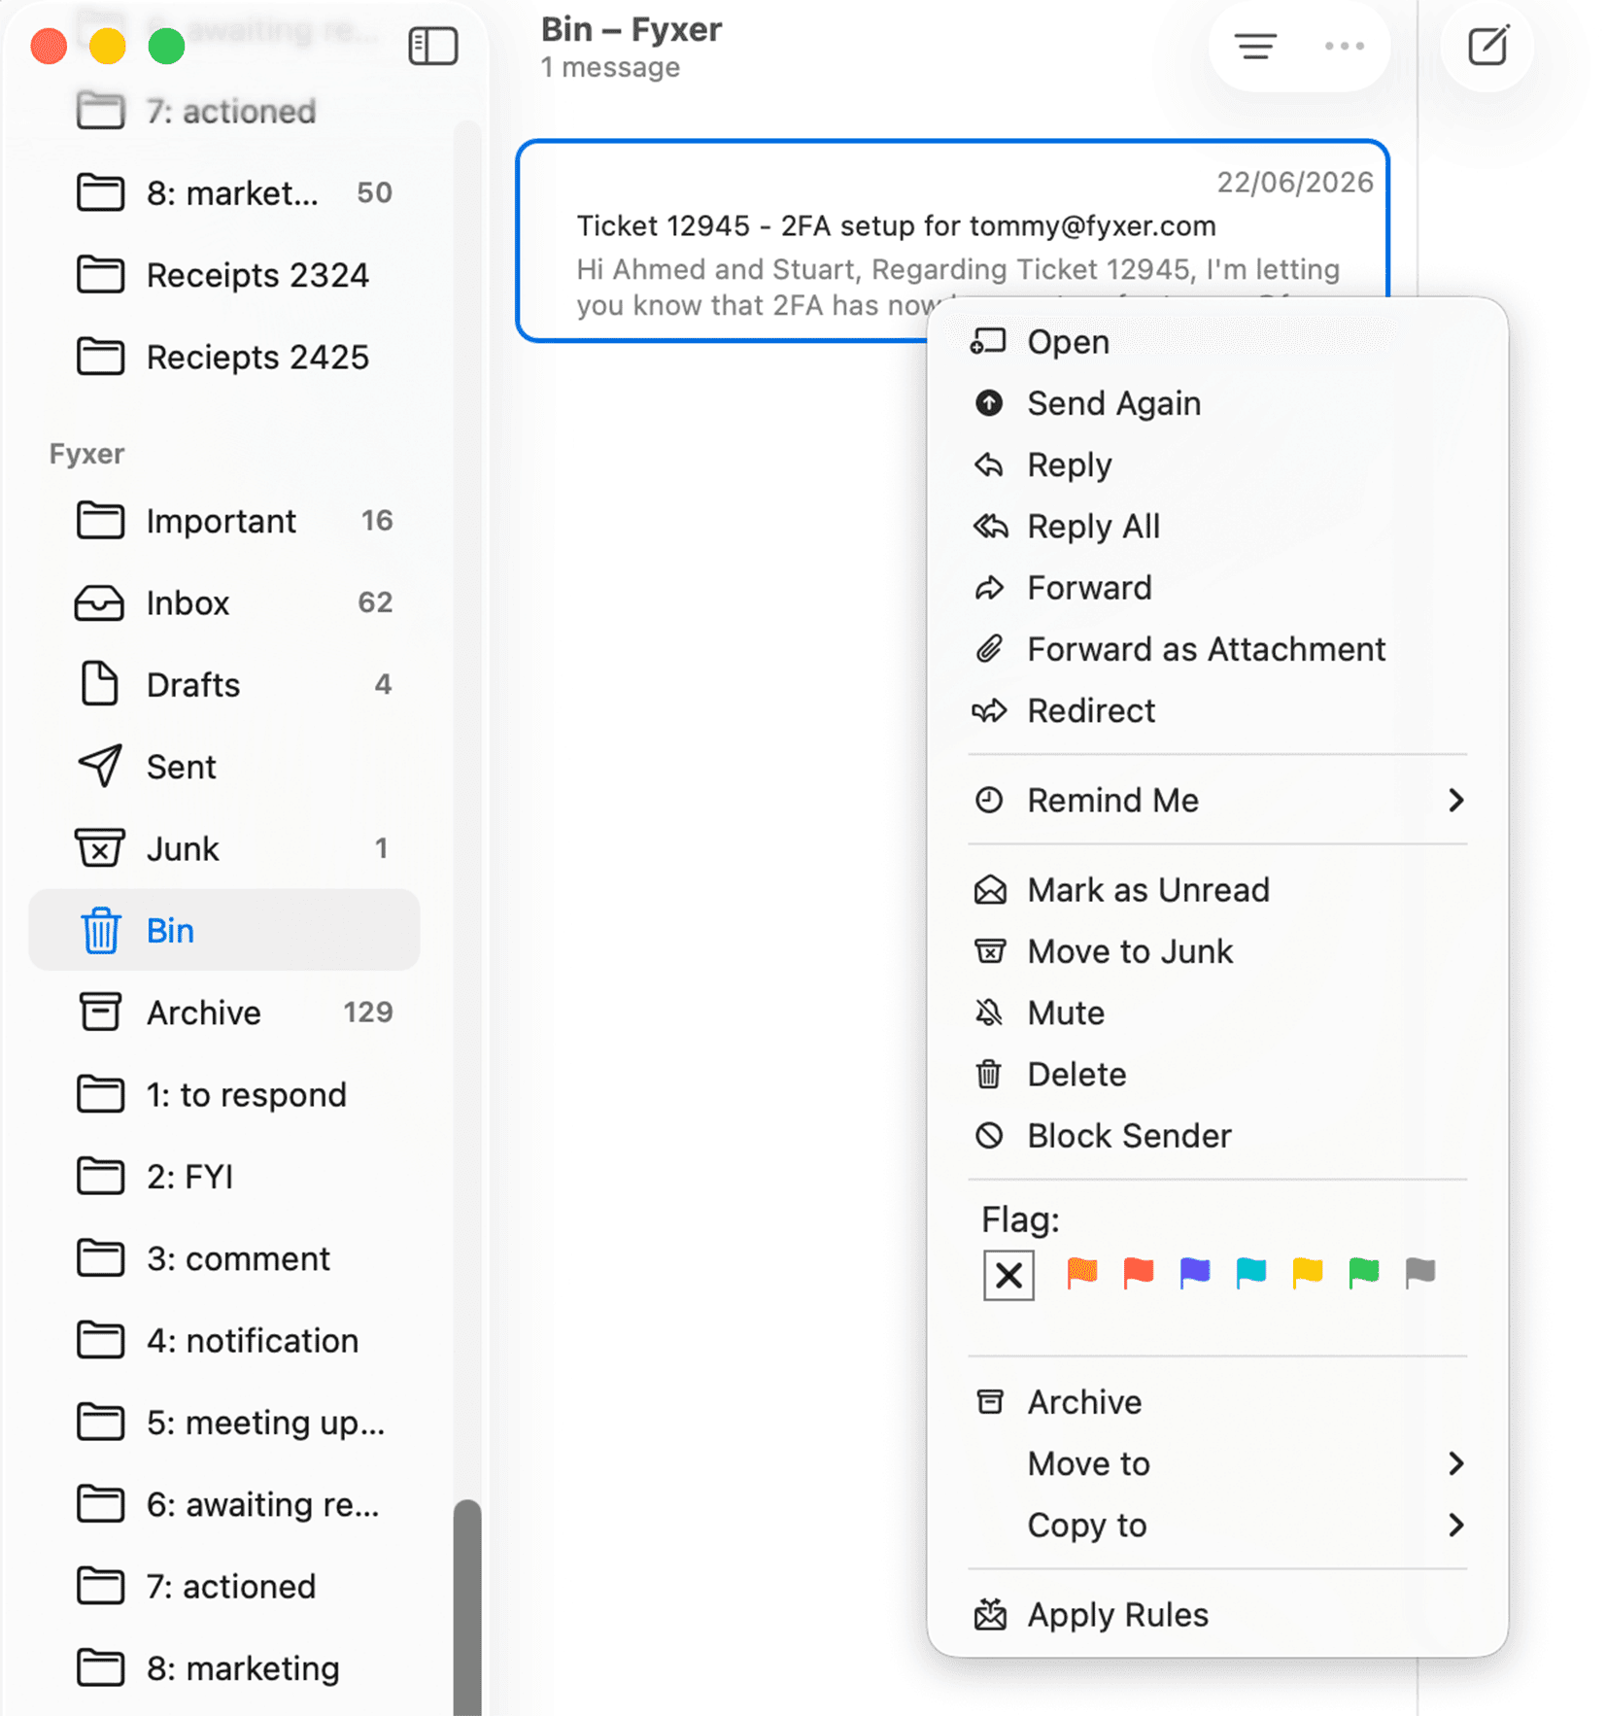This screenshot has width=1606, height=1716.
Task: Expand the Move to submenu
Action: click(1216, 1463)
